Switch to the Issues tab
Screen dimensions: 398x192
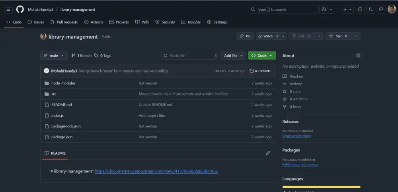[36, 22]
